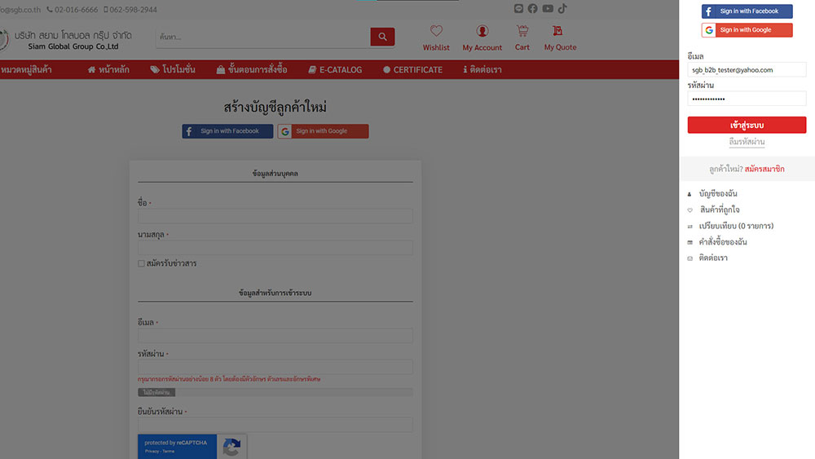Visit the YouTube channel icon
Viewport: 815px width, 459px height.
548,9
